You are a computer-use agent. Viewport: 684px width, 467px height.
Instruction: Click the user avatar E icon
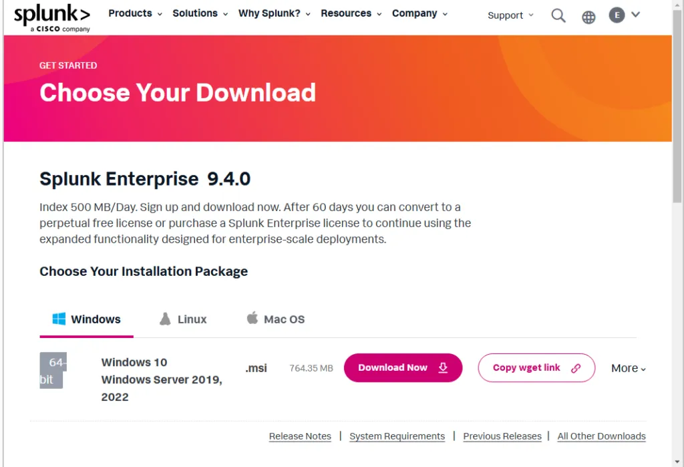tap(617, 15)
